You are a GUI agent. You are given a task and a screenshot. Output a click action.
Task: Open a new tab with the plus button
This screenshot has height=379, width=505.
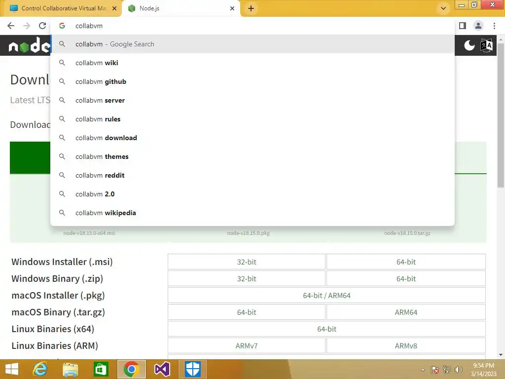(251, 8)
